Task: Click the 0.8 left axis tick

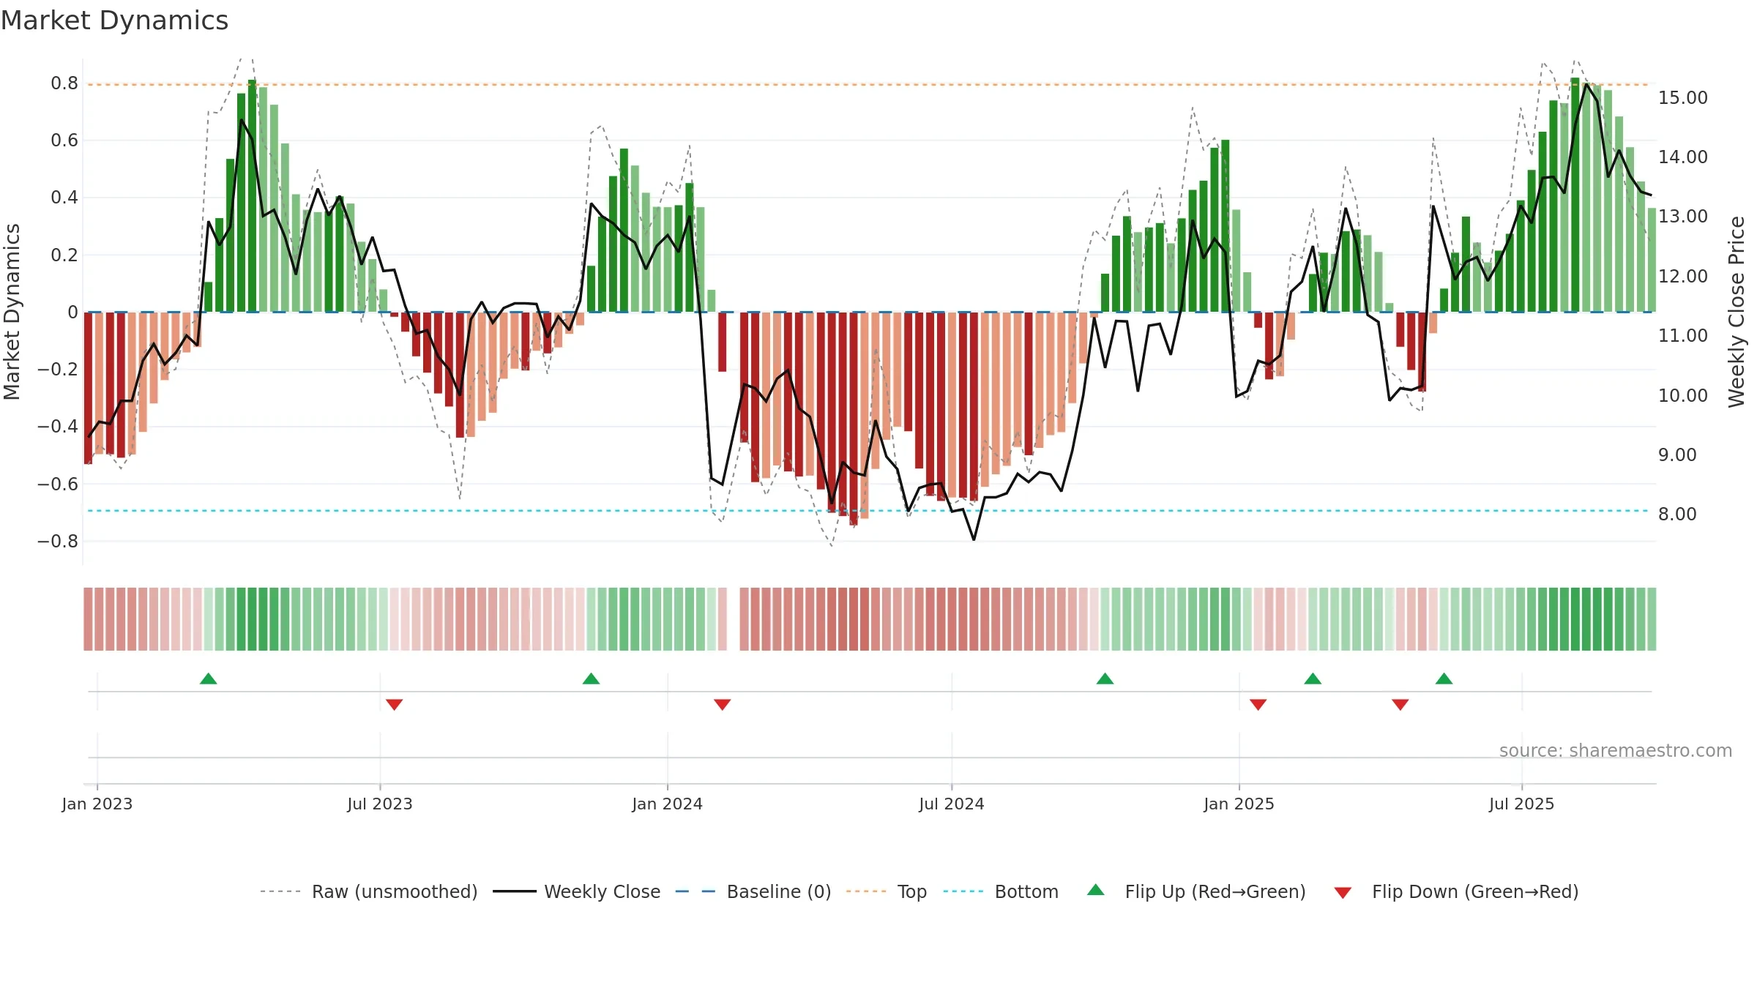Action: tap(64, 83)
